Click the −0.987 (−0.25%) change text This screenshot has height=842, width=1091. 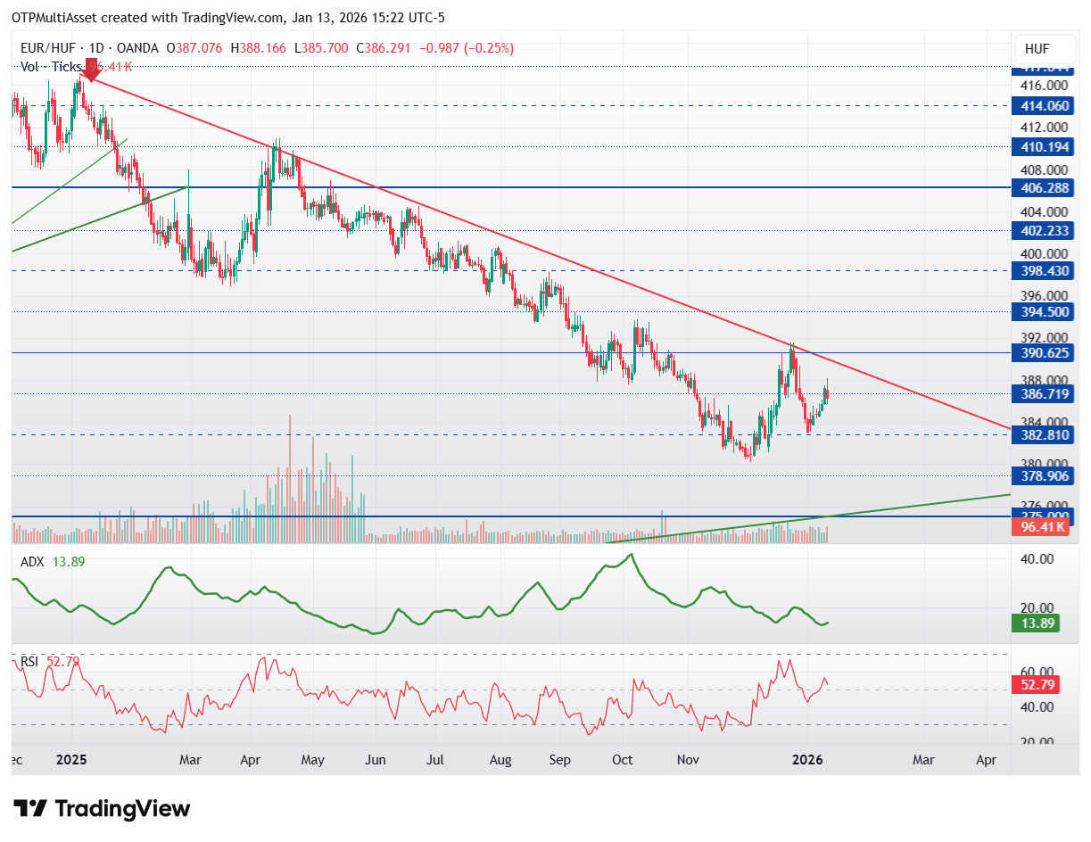pos(467,48)
